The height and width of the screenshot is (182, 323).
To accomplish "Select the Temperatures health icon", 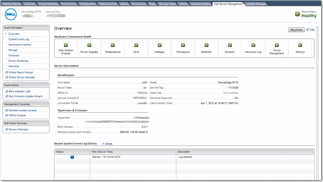I will click(113, 45).
